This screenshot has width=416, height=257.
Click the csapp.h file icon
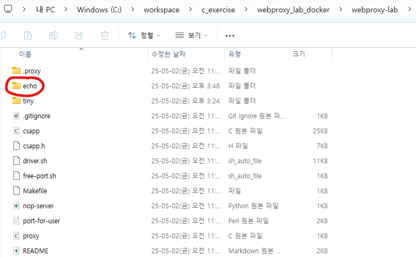pos(17,146)
